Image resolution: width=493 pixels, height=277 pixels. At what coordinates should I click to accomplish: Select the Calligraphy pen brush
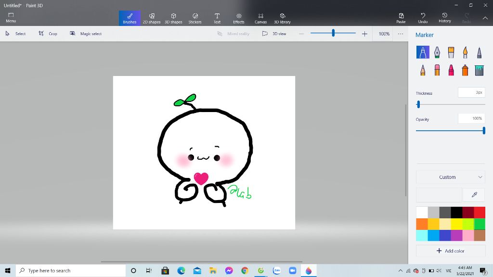coord(437,52)
